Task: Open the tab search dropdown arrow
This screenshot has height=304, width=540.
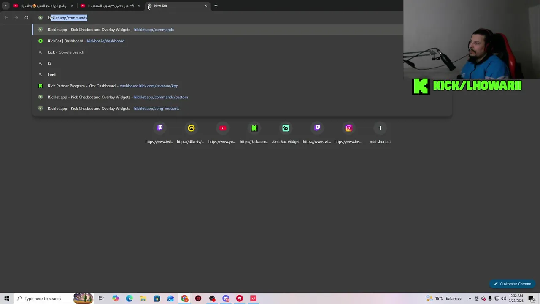Action: tap(5, 5)
